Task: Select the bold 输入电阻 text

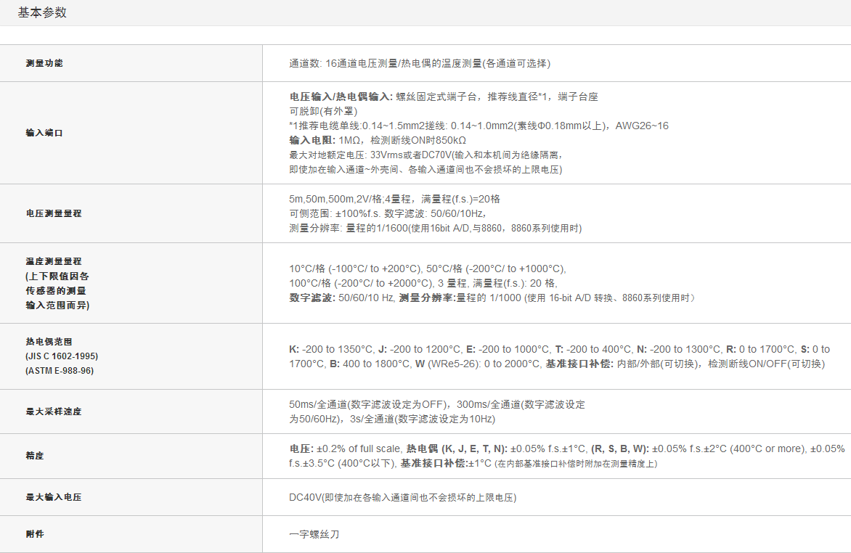Action: [x=312, y=140]
